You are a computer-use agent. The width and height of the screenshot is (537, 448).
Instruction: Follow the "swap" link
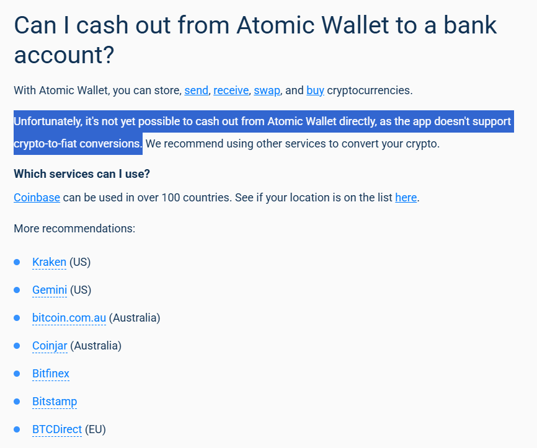[x=267, y=90]
